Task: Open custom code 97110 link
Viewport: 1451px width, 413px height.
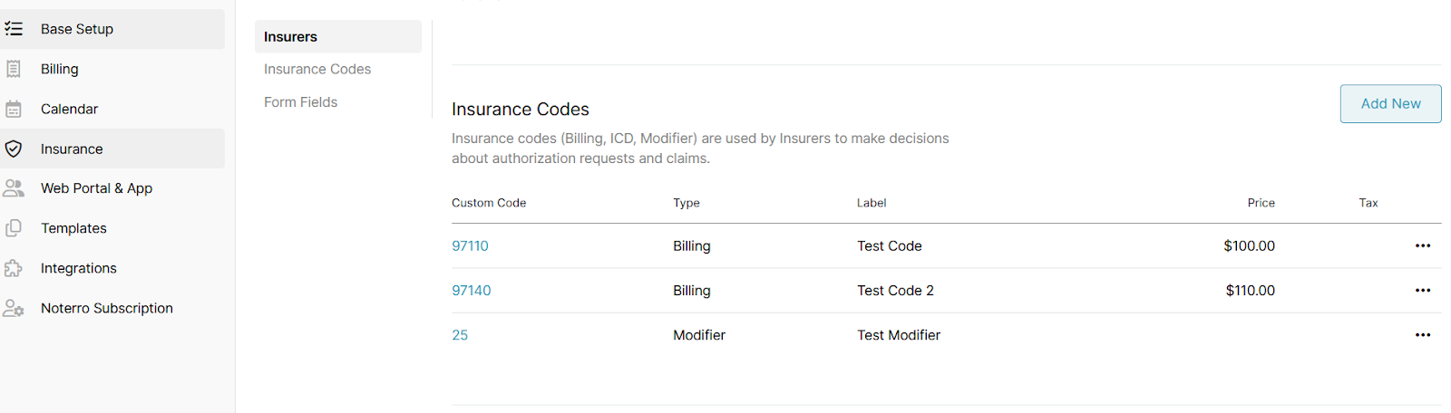Action: (x=470, y=245)
